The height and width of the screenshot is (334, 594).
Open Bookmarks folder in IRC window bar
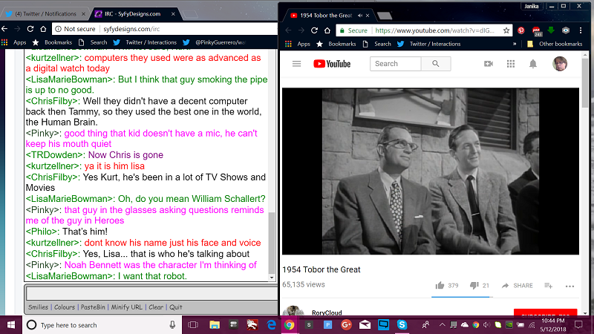[52, 42]
